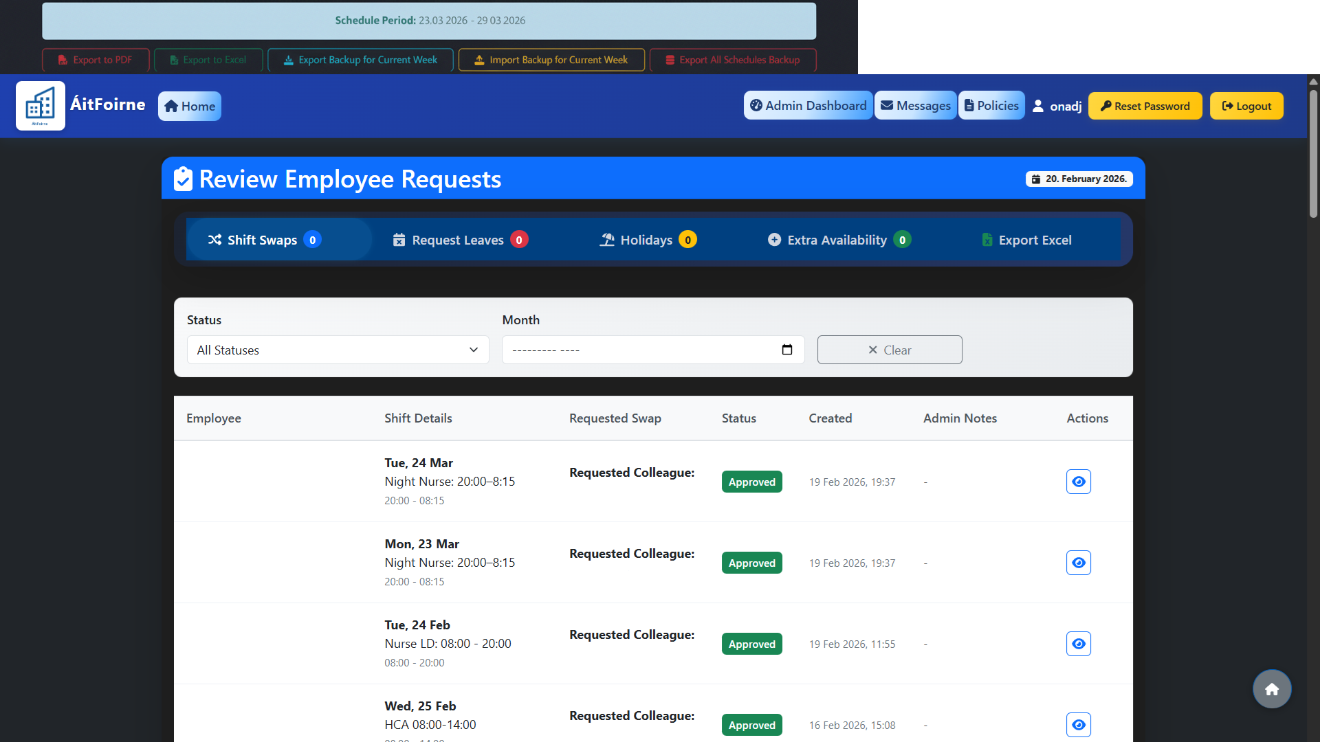Open the Messages panel

915,105
